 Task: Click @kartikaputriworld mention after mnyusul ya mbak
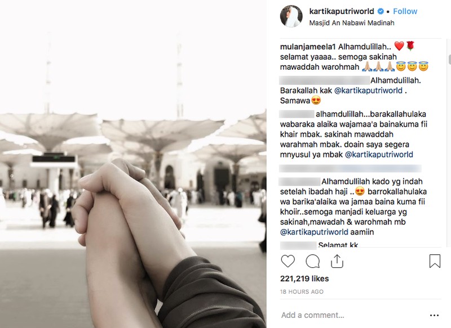coord(379,154)
